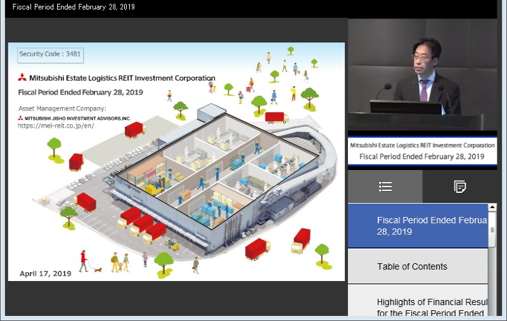Switch to the notes document tab icon
507x321 pixels.
(459, 187)
